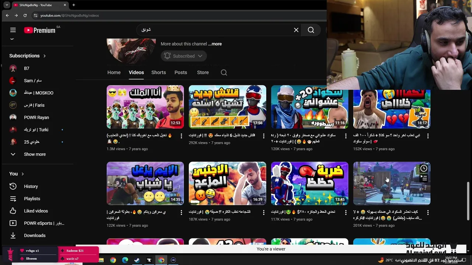Select the Videos tab
The height and width of the screenshot is (265, 472).
pos(136,73)
